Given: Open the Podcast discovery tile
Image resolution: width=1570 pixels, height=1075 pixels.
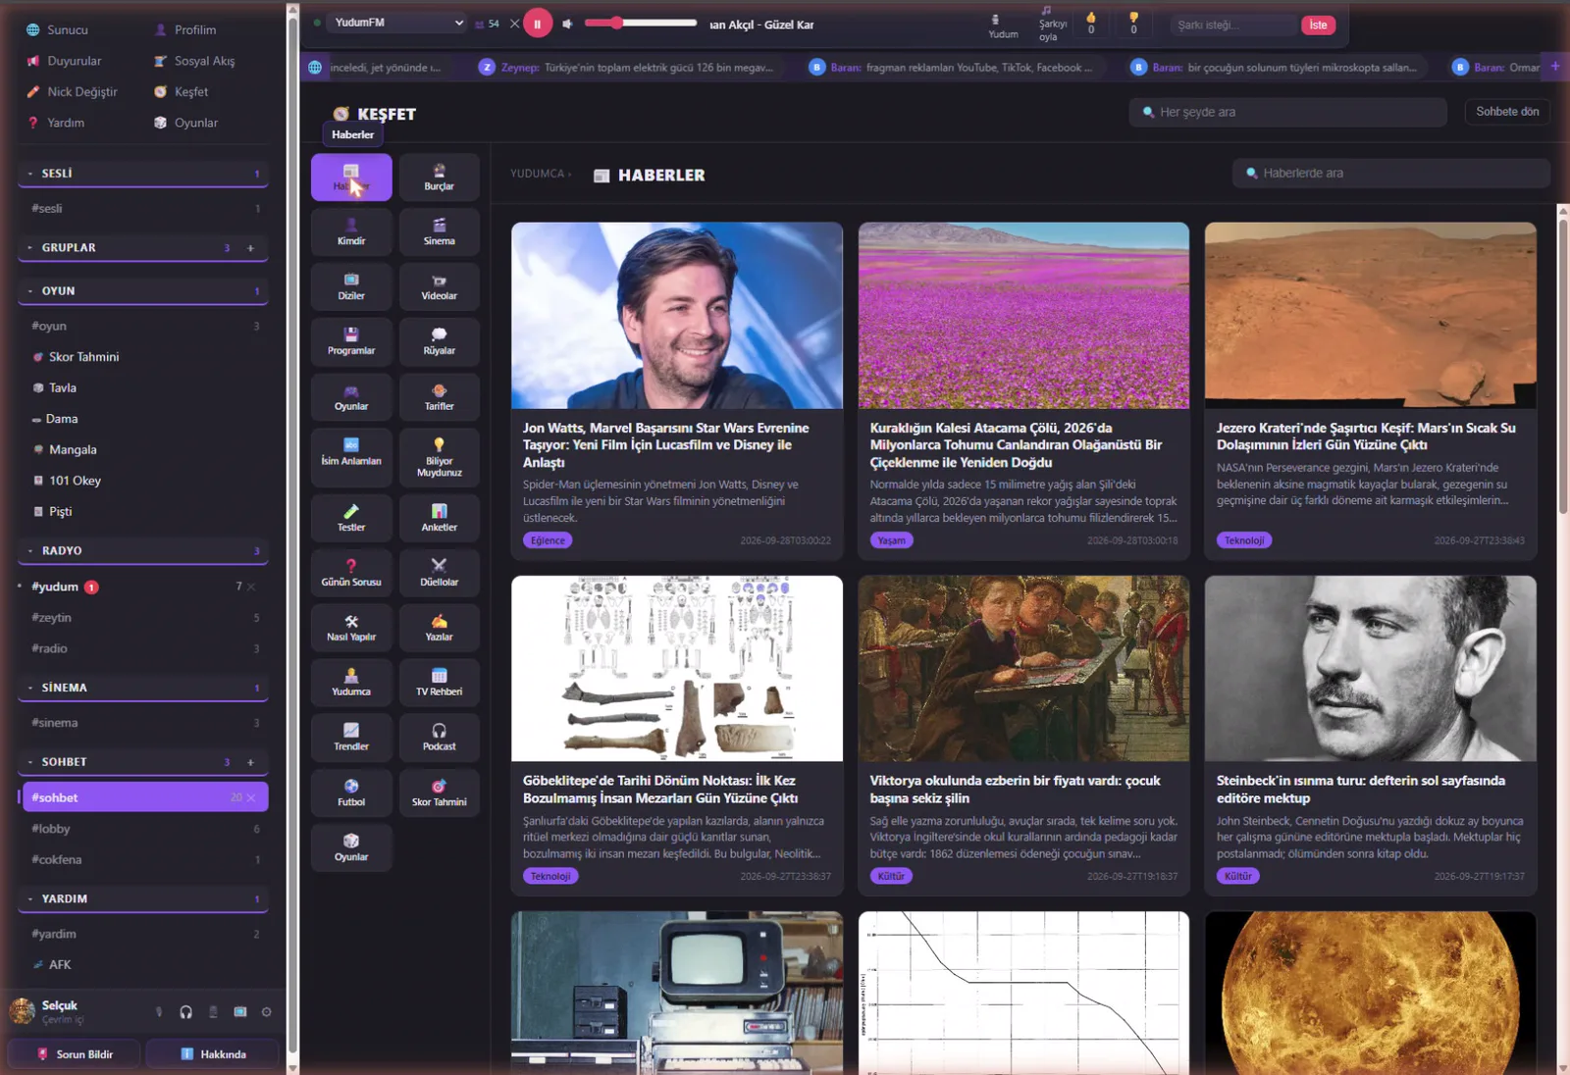Looking at the screenshot, I should [x=439, y=739].
